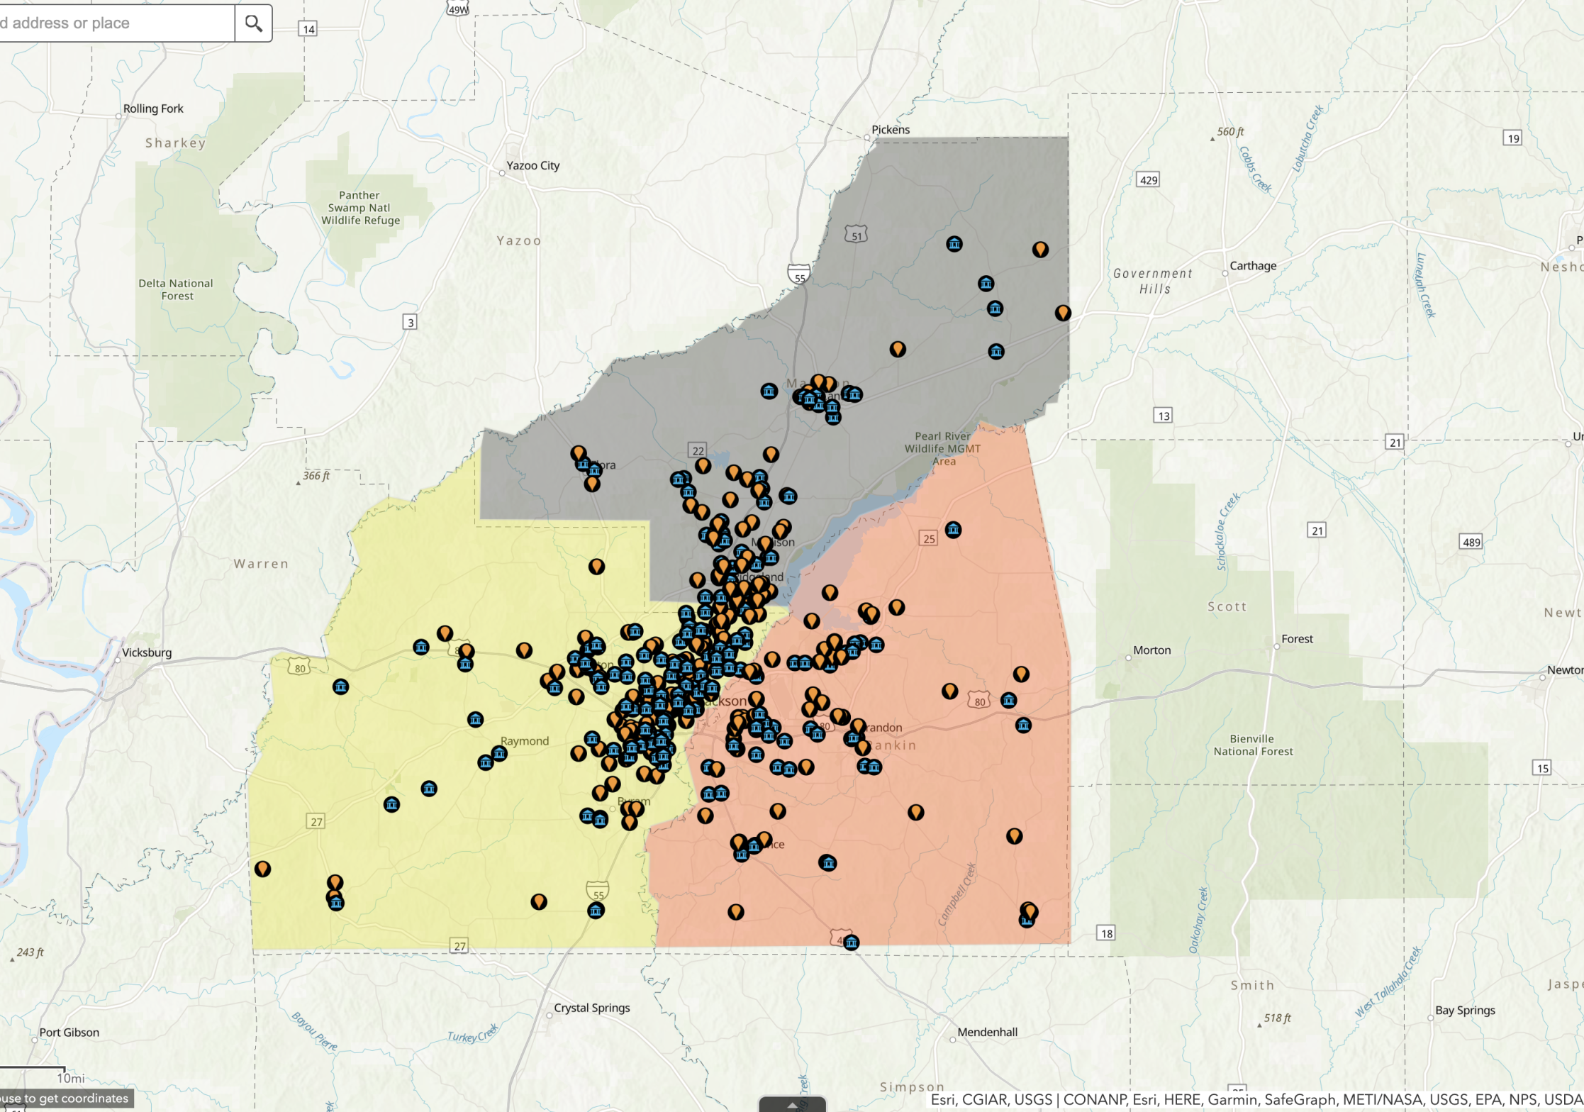Click the lone institution marker near US 49 south

850,943
